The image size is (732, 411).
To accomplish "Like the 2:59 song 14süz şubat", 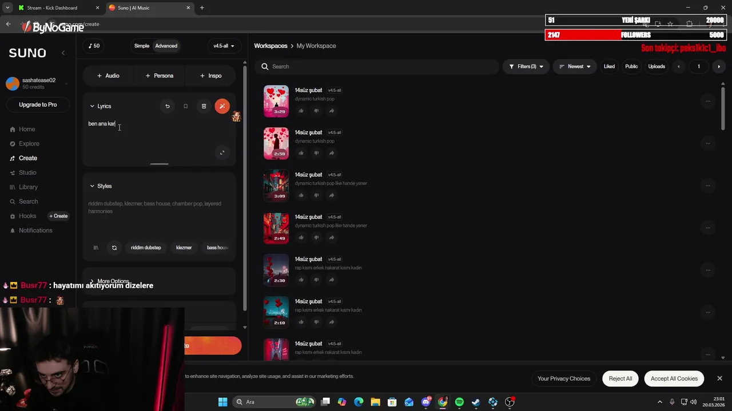I will [x=301, y=153].
